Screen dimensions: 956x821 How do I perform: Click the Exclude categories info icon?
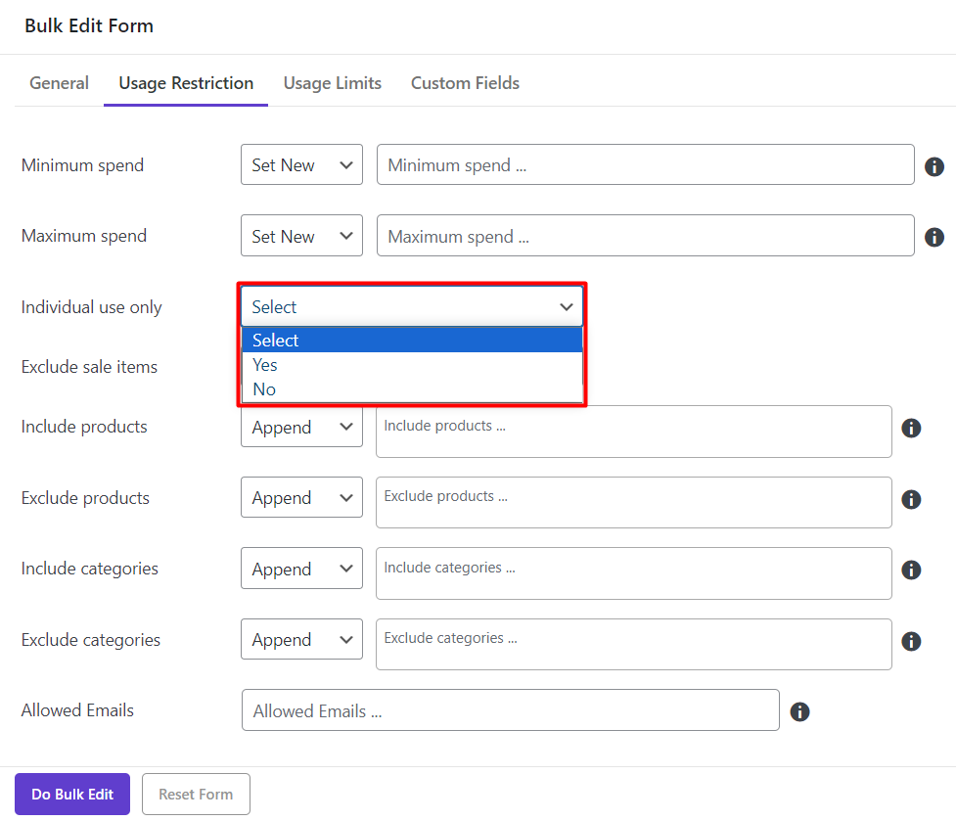coord(911,641)
